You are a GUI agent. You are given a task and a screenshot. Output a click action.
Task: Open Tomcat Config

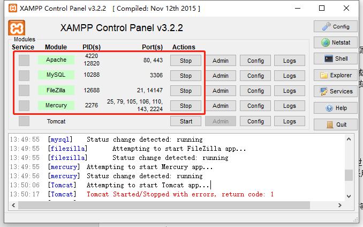(x=255, y=121)
